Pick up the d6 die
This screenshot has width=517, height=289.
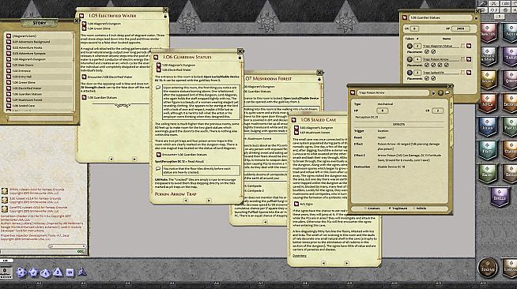point(70,272)
